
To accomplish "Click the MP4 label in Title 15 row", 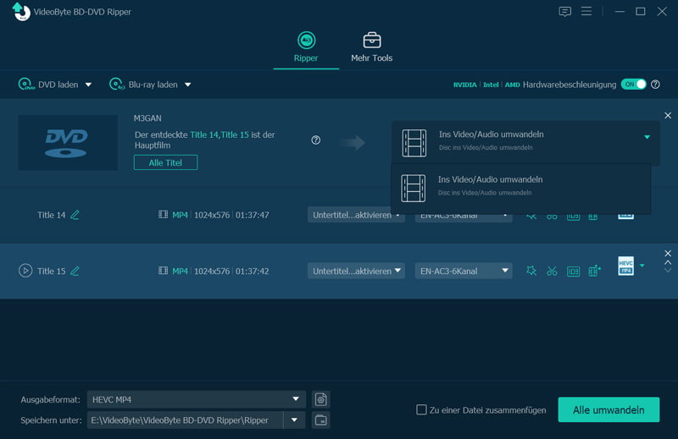I will pos(180,271).
